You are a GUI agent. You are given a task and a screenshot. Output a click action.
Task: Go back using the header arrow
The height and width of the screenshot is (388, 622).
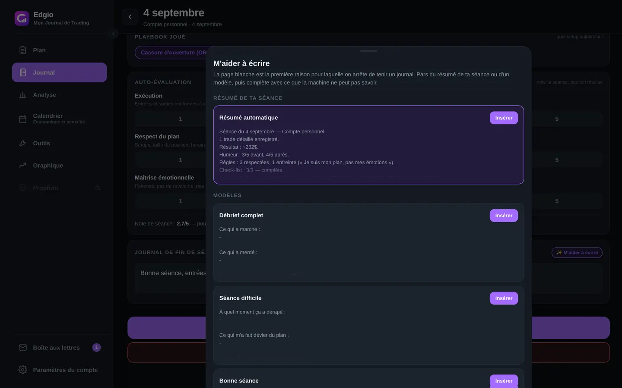click(x=130, y=17)
